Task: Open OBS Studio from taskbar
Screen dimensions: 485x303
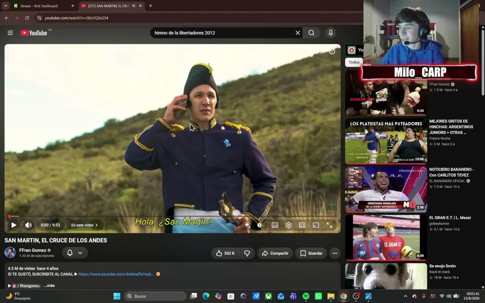Action: click(356, 296)
